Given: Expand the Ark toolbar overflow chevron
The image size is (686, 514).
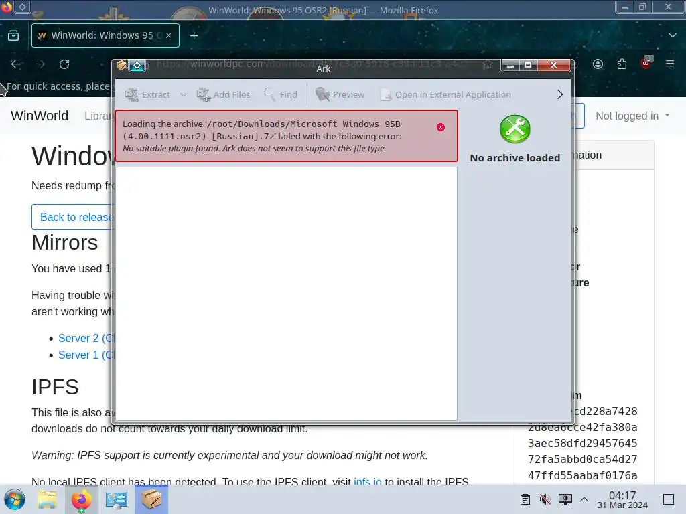Looking at the screenshot, I should (560, 94).
